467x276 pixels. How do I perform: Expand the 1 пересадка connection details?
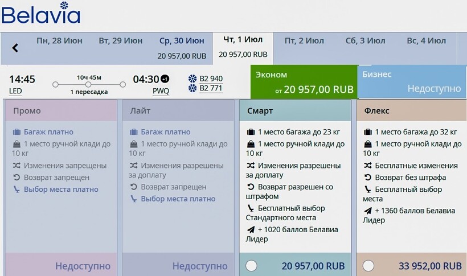point(89,92)
